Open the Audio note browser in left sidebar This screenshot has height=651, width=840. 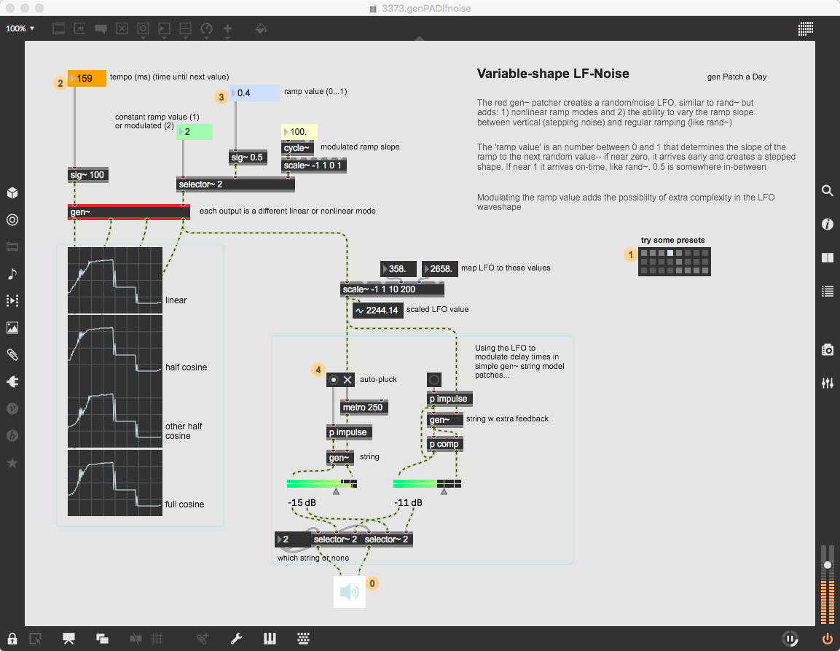[12, 273]
